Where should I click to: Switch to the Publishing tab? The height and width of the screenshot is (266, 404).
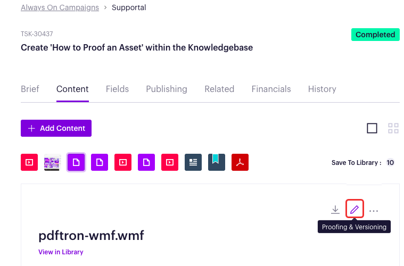(x=167, y=89)
